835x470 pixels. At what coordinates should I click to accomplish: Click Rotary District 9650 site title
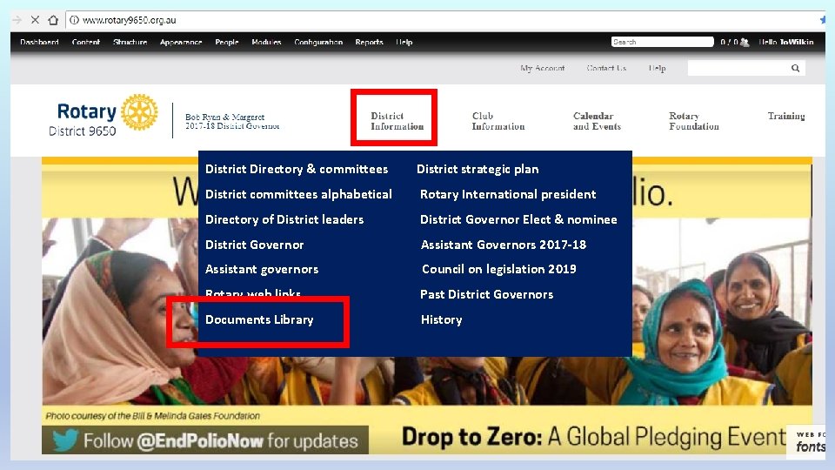point(86,119)
